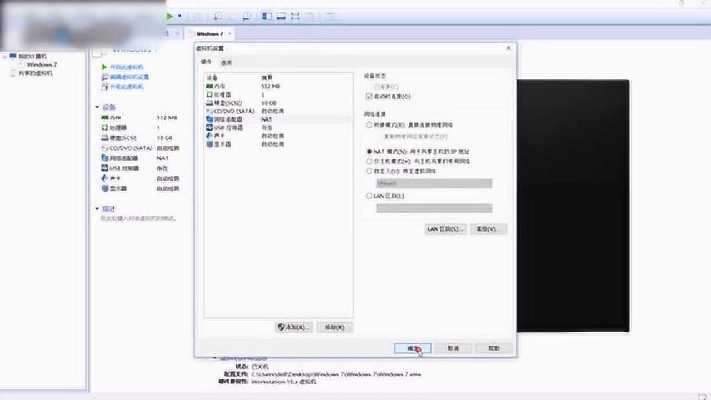Image resolution: width=711 pixels, height=400 pixels.
Task: Click the description text field under 描述
Action: click(139, 218)
